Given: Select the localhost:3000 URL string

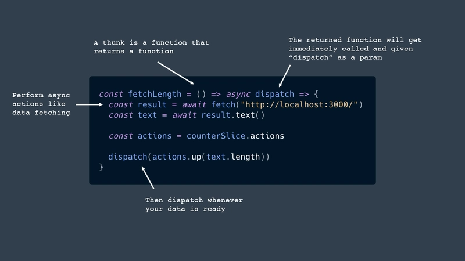Looking at the screenshot, I should point(299,104).
